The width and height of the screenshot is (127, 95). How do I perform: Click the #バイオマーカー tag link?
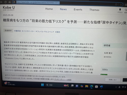pyautogui.click(x=28, y=31)
